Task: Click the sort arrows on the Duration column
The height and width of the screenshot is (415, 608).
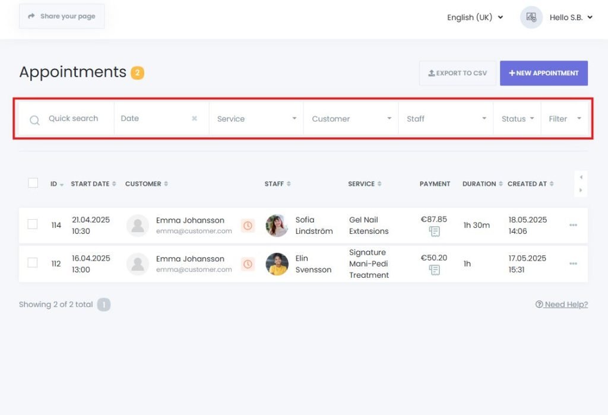Action: [501, 183]
